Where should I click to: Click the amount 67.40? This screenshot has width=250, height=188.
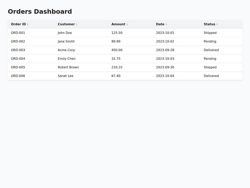tap(116, 76)
